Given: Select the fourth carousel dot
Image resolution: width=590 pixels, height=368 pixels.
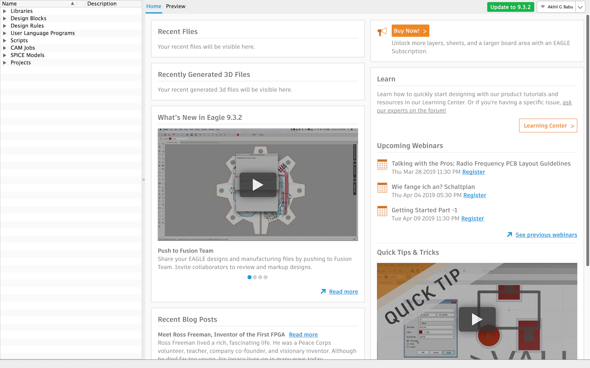Looking at the screenshot, I should 266,277.
